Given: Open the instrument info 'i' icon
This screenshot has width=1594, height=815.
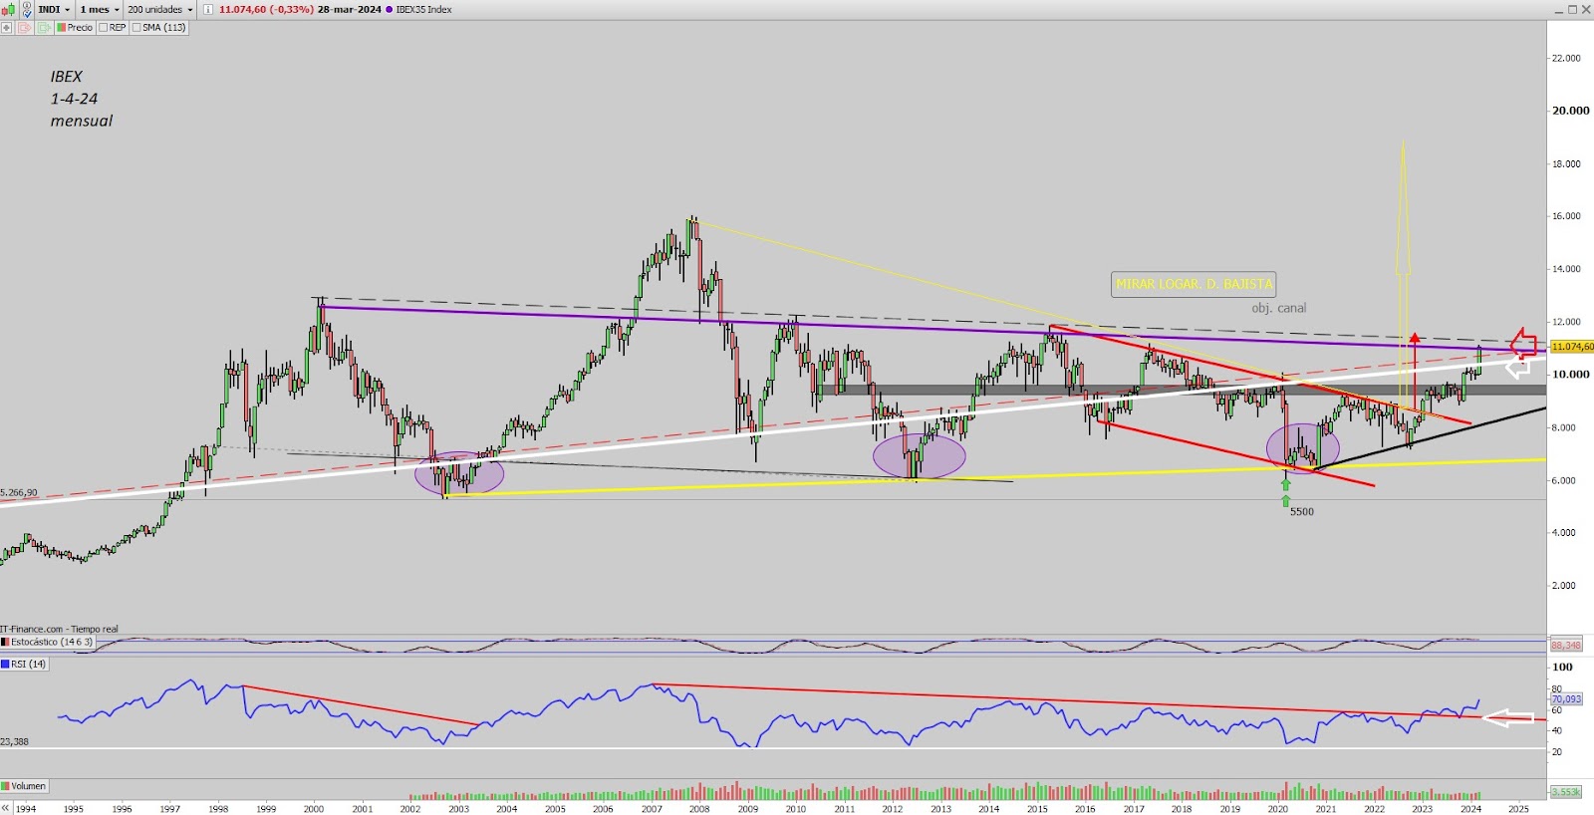Looking at the screenshot, I should (x=207, y=9).
